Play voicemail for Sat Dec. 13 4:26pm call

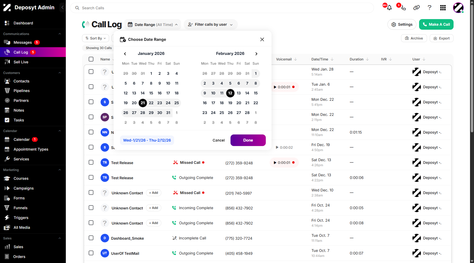pyautogui.click(x=275, y=163)
